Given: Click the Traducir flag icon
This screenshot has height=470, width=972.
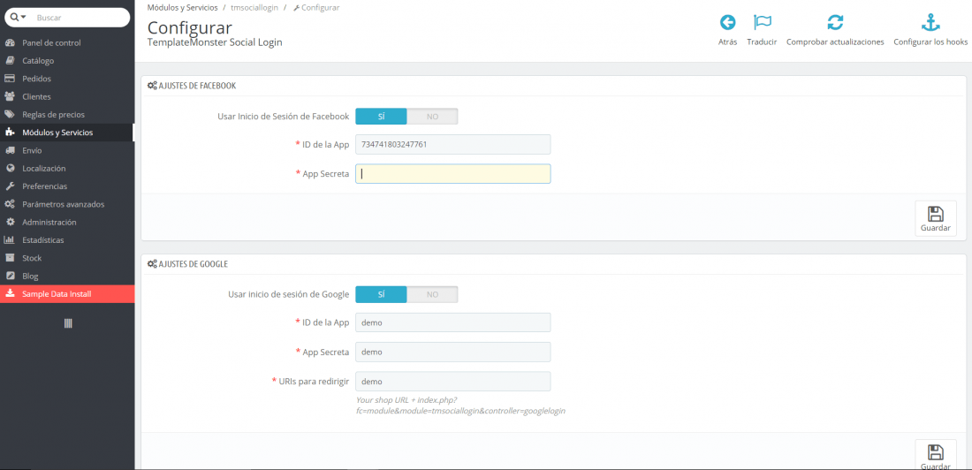Looking at the screenshot, I should [x=762, y=22].
